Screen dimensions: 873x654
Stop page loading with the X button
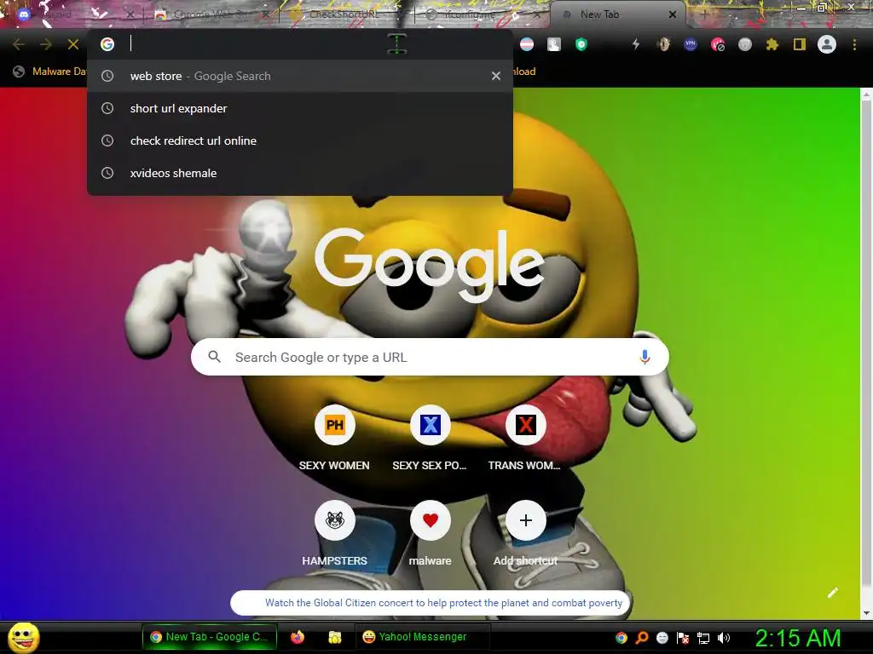tap(73, 44)
